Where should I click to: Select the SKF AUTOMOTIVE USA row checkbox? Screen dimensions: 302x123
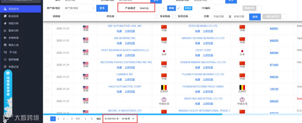(47, 29)
